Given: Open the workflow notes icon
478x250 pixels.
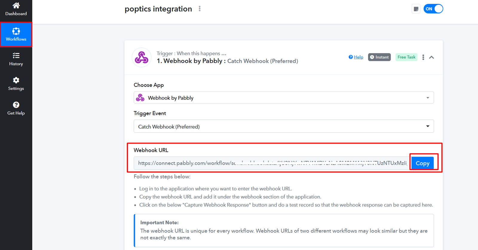Looking at the screenshot, I should point(416,9).
